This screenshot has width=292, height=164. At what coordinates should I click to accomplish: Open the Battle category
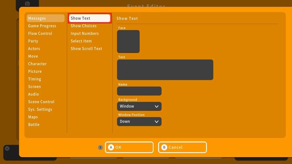pos(34,125)
